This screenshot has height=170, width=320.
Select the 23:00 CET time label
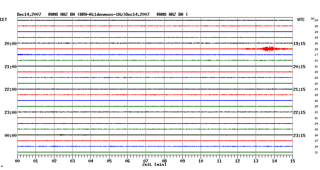point(11,113)
